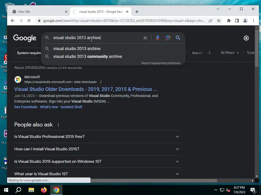The width and height of the screenshot is (261, 195).
Task: Open Visual Studio Older Downloads result
Action: [x=86, y=89]
